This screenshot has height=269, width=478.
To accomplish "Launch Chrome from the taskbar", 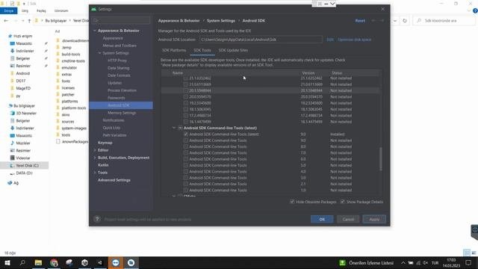I will pyautogui.click(x=54, y=262).
